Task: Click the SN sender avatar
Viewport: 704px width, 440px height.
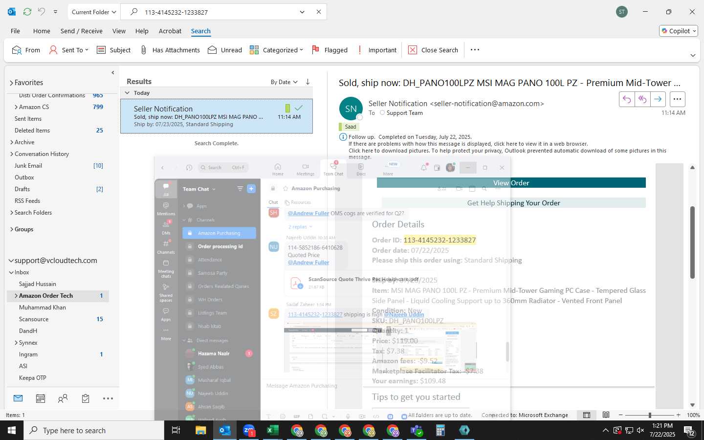Action: click(x=351, y=109)
